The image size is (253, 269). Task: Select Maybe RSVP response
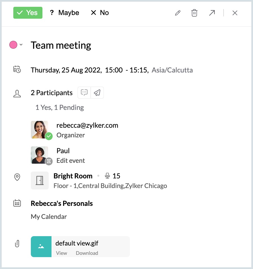click(65, 13)
